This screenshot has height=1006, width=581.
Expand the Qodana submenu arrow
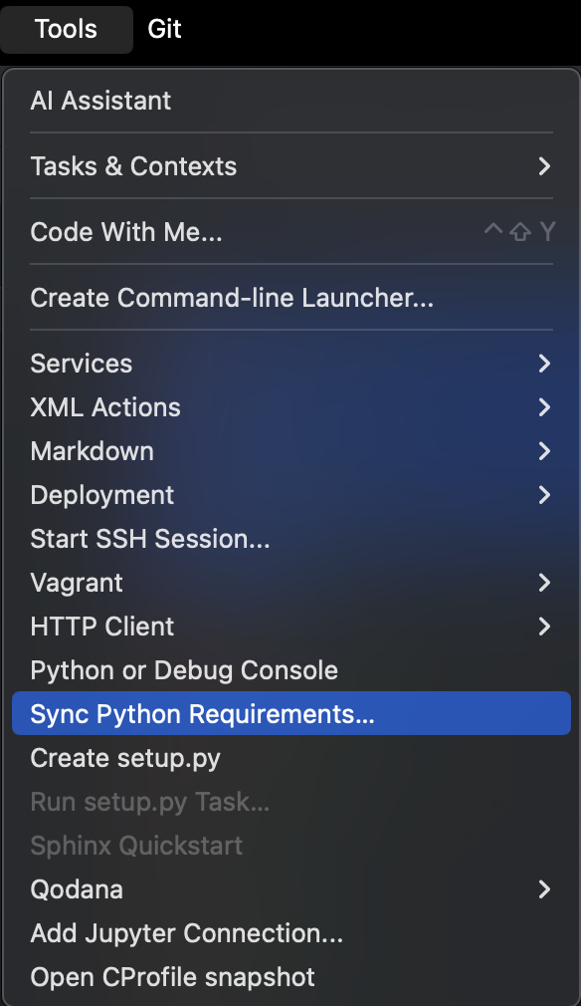544,889
